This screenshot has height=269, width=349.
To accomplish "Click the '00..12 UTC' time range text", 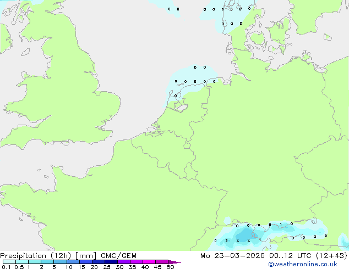I will pyautogui.click(x=290, y=256).
